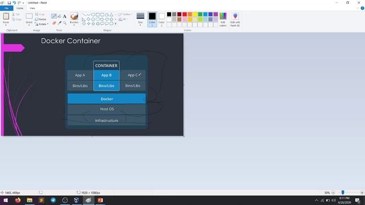Click Save in the quick access toolbar
The width and height of the screenshot is (365, 205).
pos(9,3)
